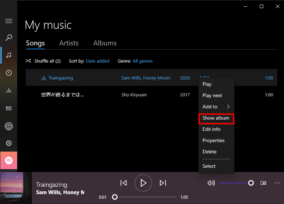Open Settings gear icon
This screenshot has width=284, height=204.
[9, 143]
